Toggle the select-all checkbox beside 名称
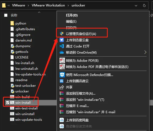 [6, 15]
